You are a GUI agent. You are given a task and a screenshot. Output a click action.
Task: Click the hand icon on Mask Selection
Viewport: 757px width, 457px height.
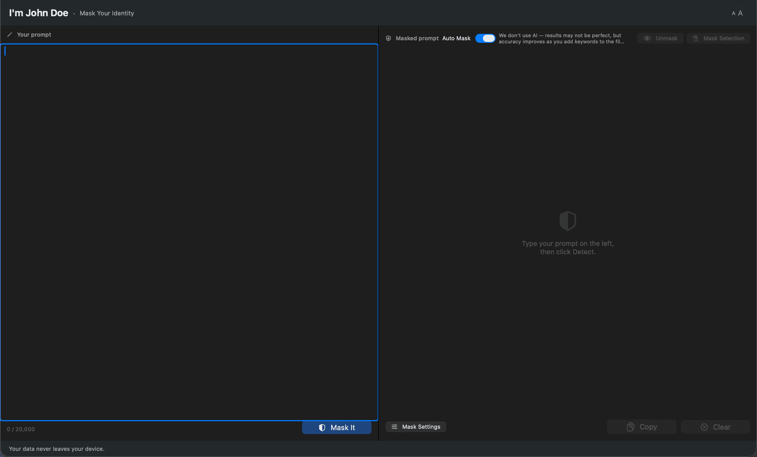(696, 38)
